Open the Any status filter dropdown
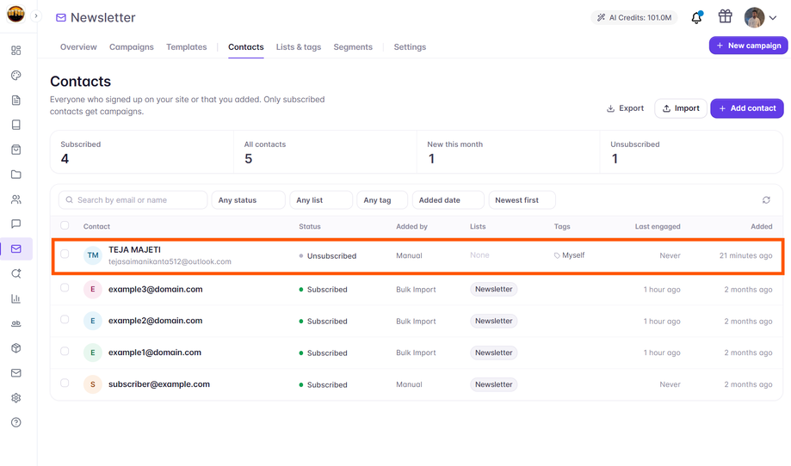Screen dimensions: 791x466 click(x=248, y=200)
